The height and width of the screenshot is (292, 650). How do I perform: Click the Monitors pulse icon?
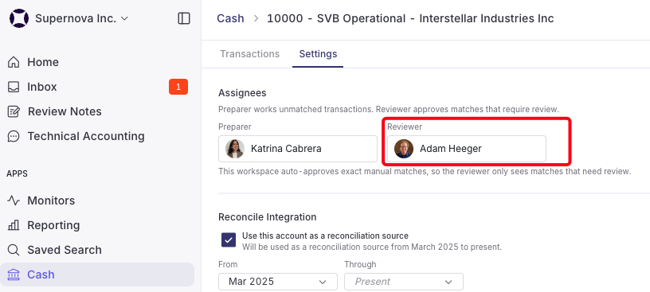tap(14, 201)
